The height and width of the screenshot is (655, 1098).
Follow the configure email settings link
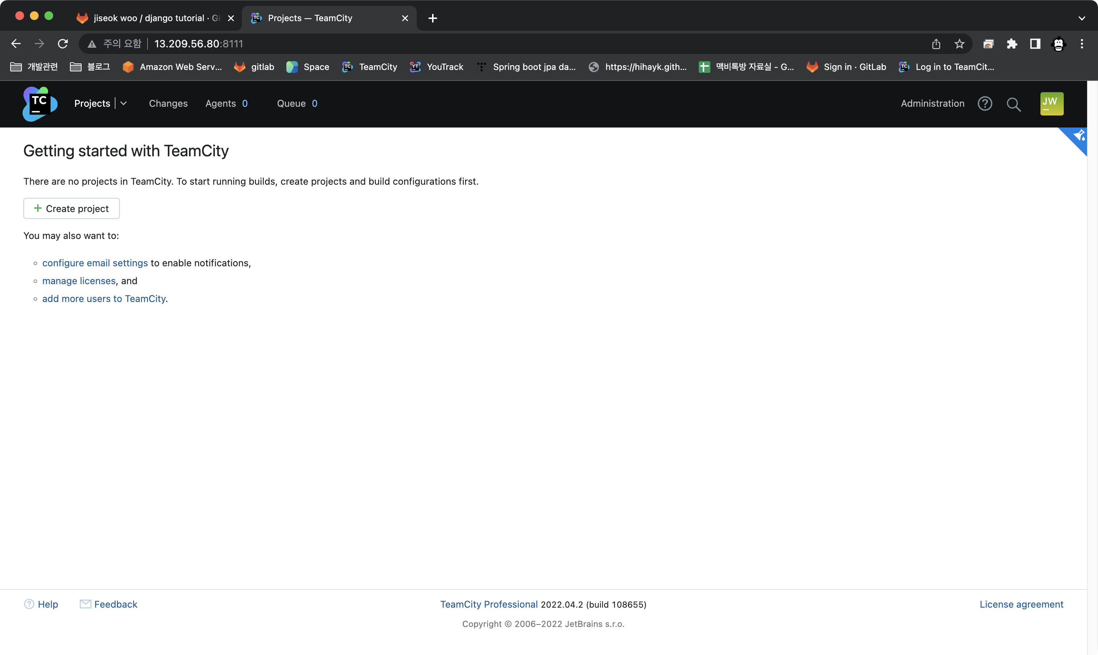(95, 263)
